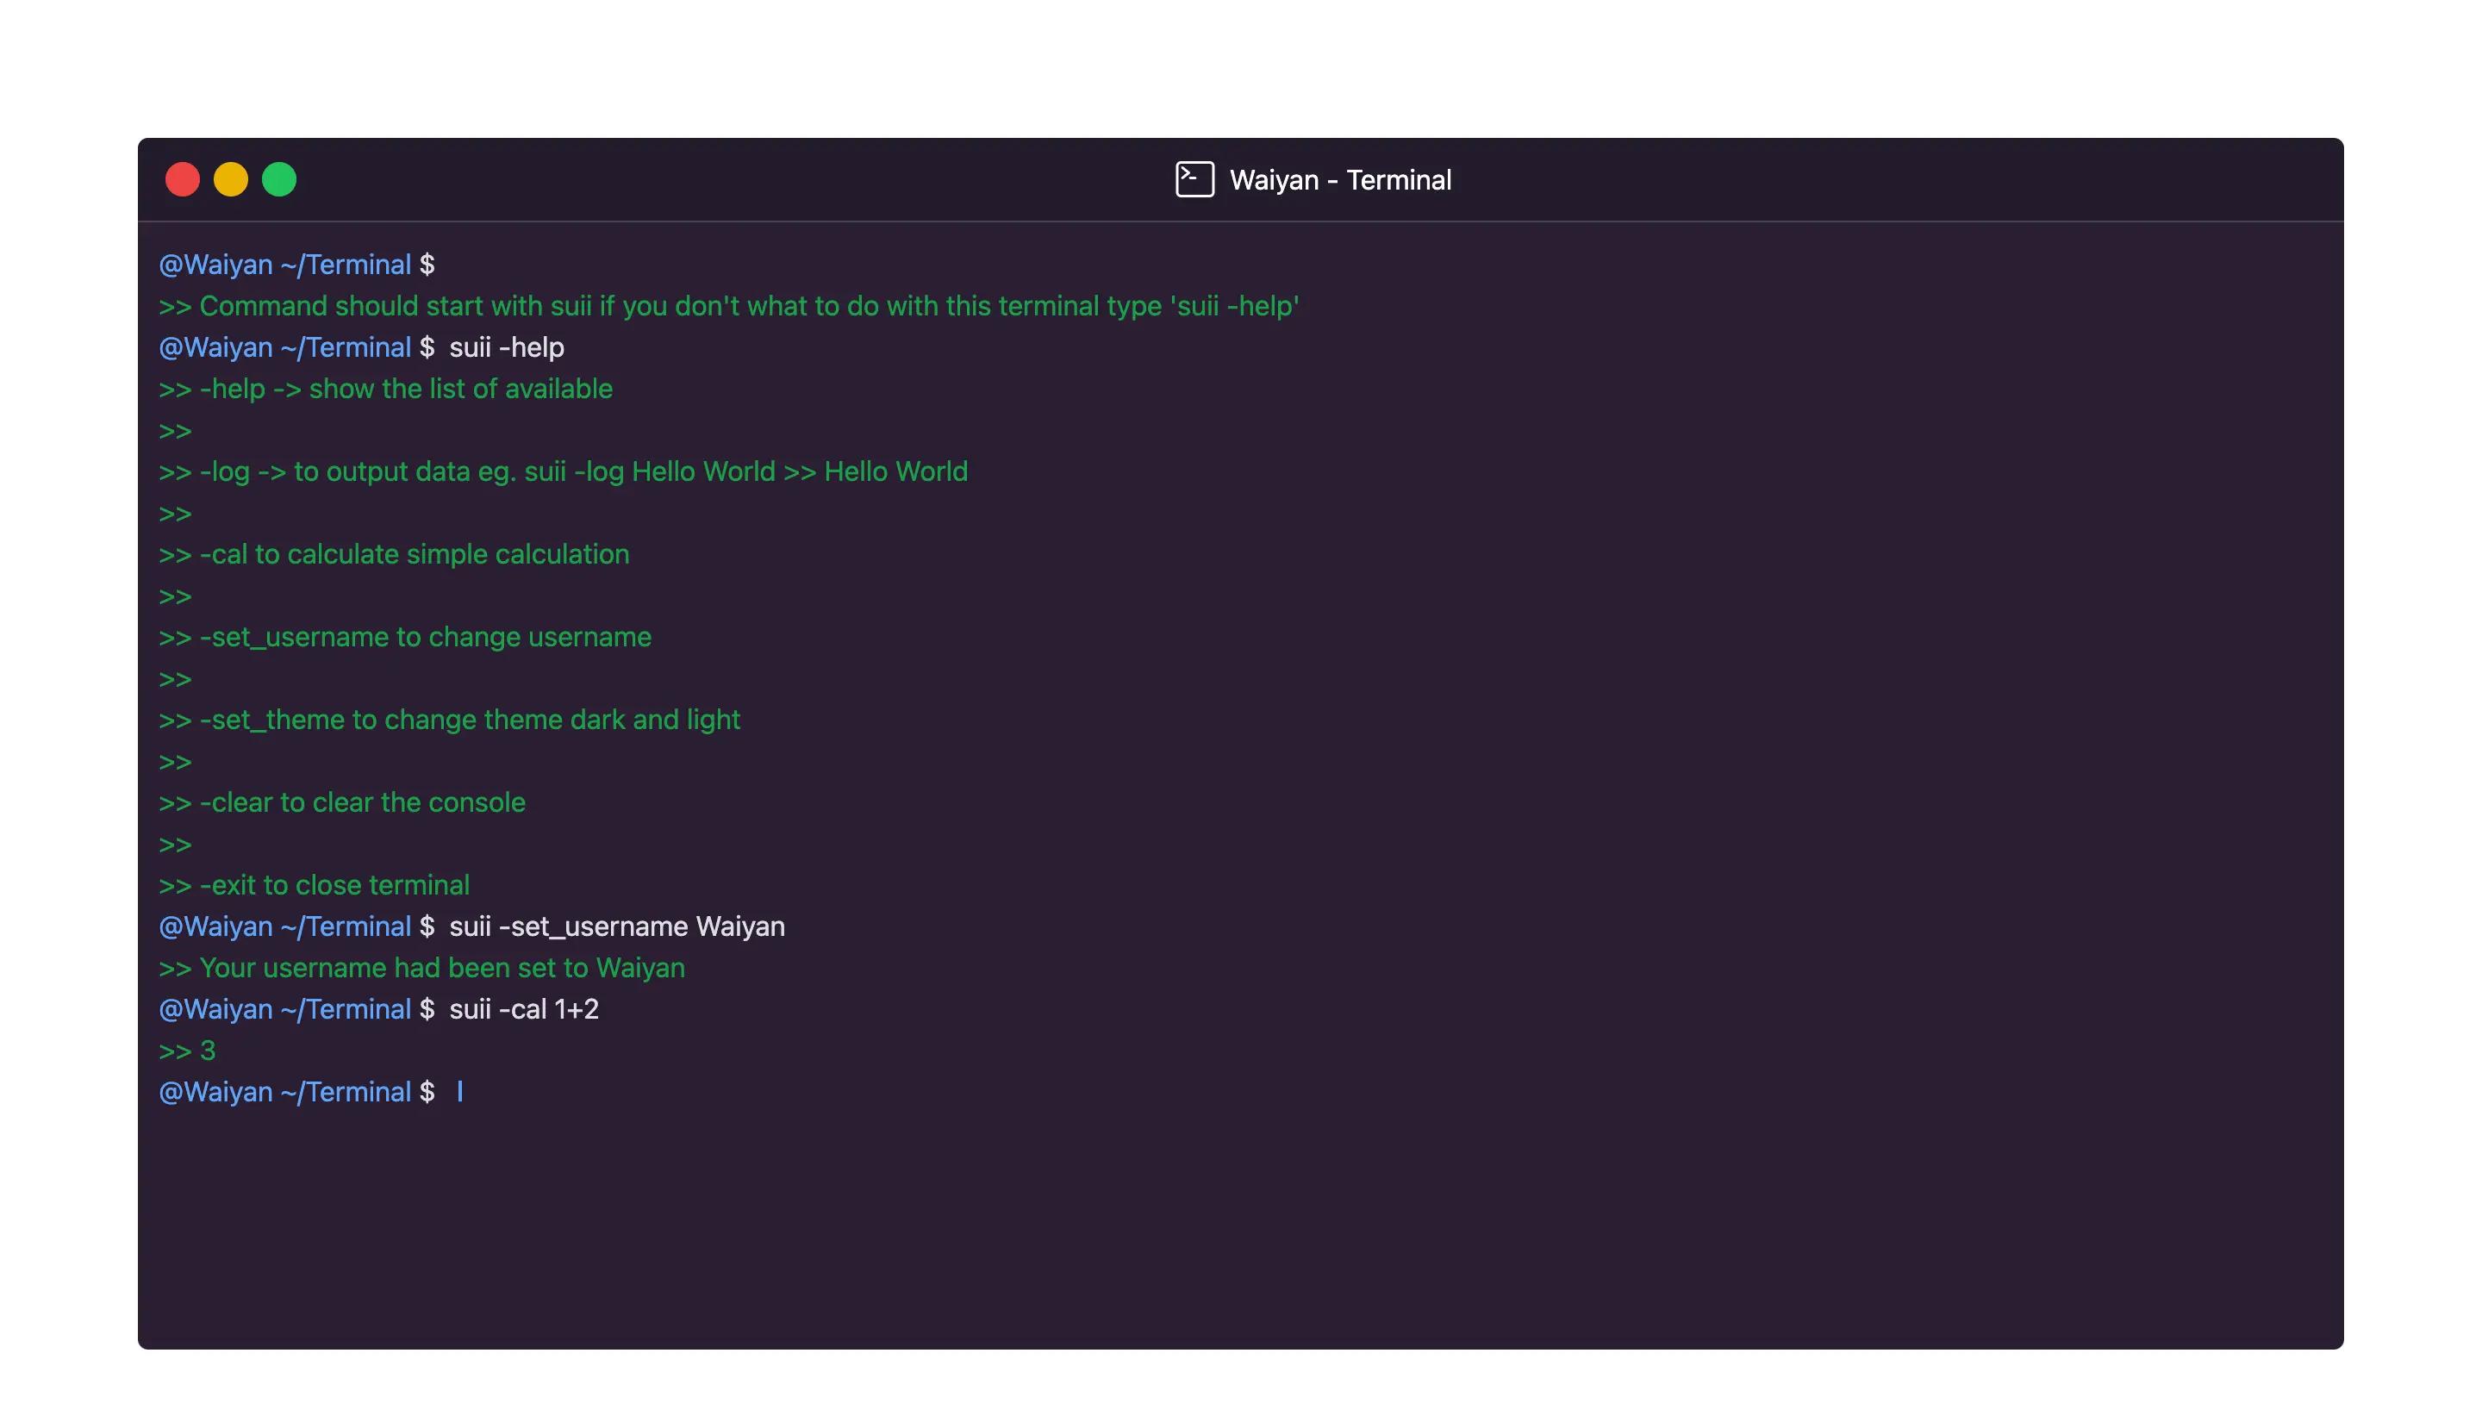Click the first '@Waiyan ~/Terminal' prompt at top
The image size is (2482, 1403).
pos(285,264)
